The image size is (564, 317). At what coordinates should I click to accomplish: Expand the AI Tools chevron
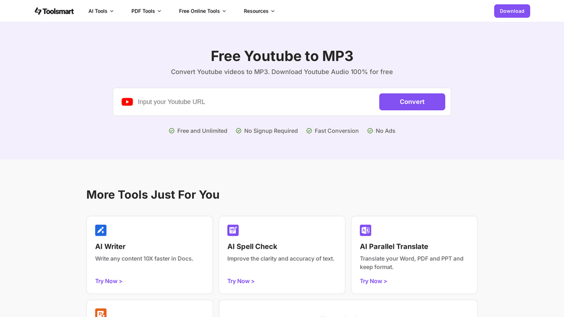(x=112, y=11)
